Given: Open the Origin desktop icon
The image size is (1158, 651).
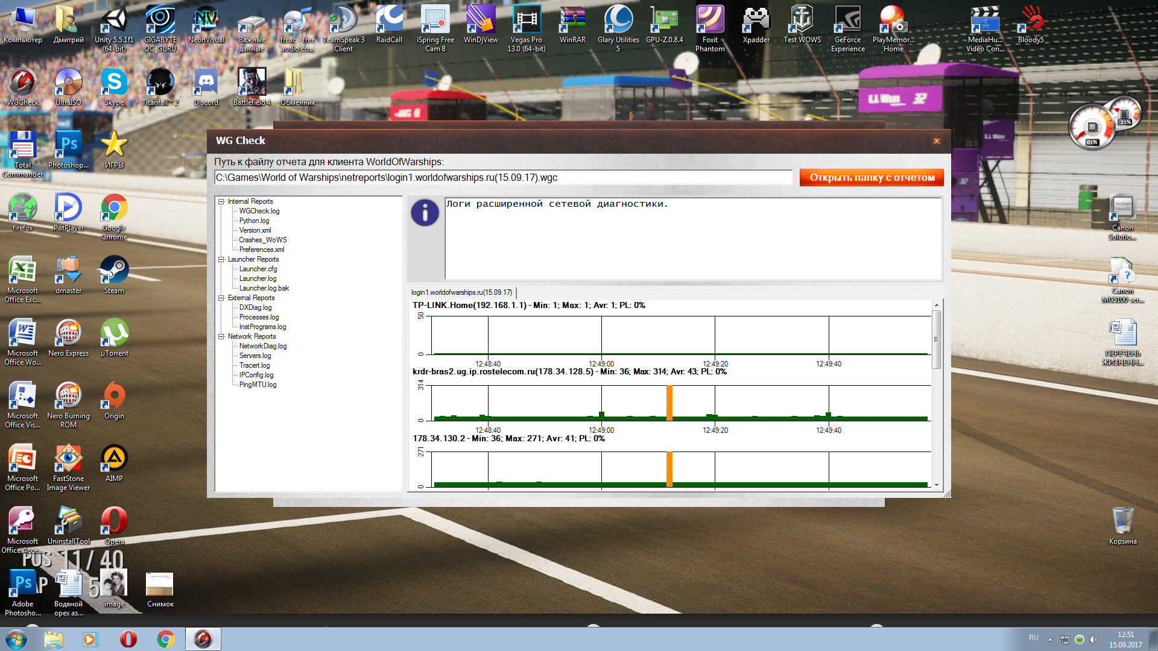Looking at the screenshot, I should (x=114, y=400).
